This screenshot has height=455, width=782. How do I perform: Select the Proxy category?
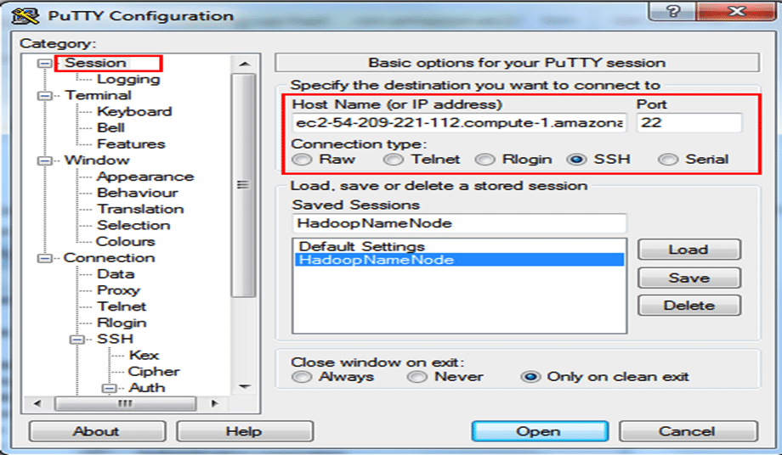click(x=117, y=290)
